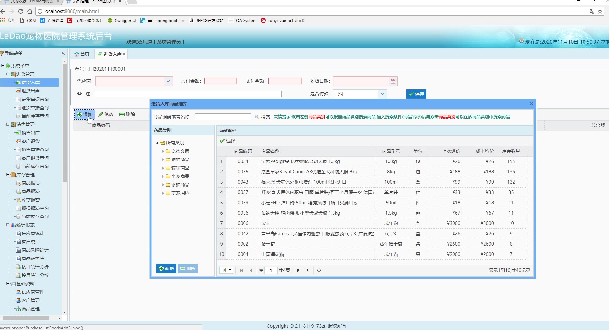
Task: Click the 搜索 magnifier icon in dialog
Action: tap(257, 117)
